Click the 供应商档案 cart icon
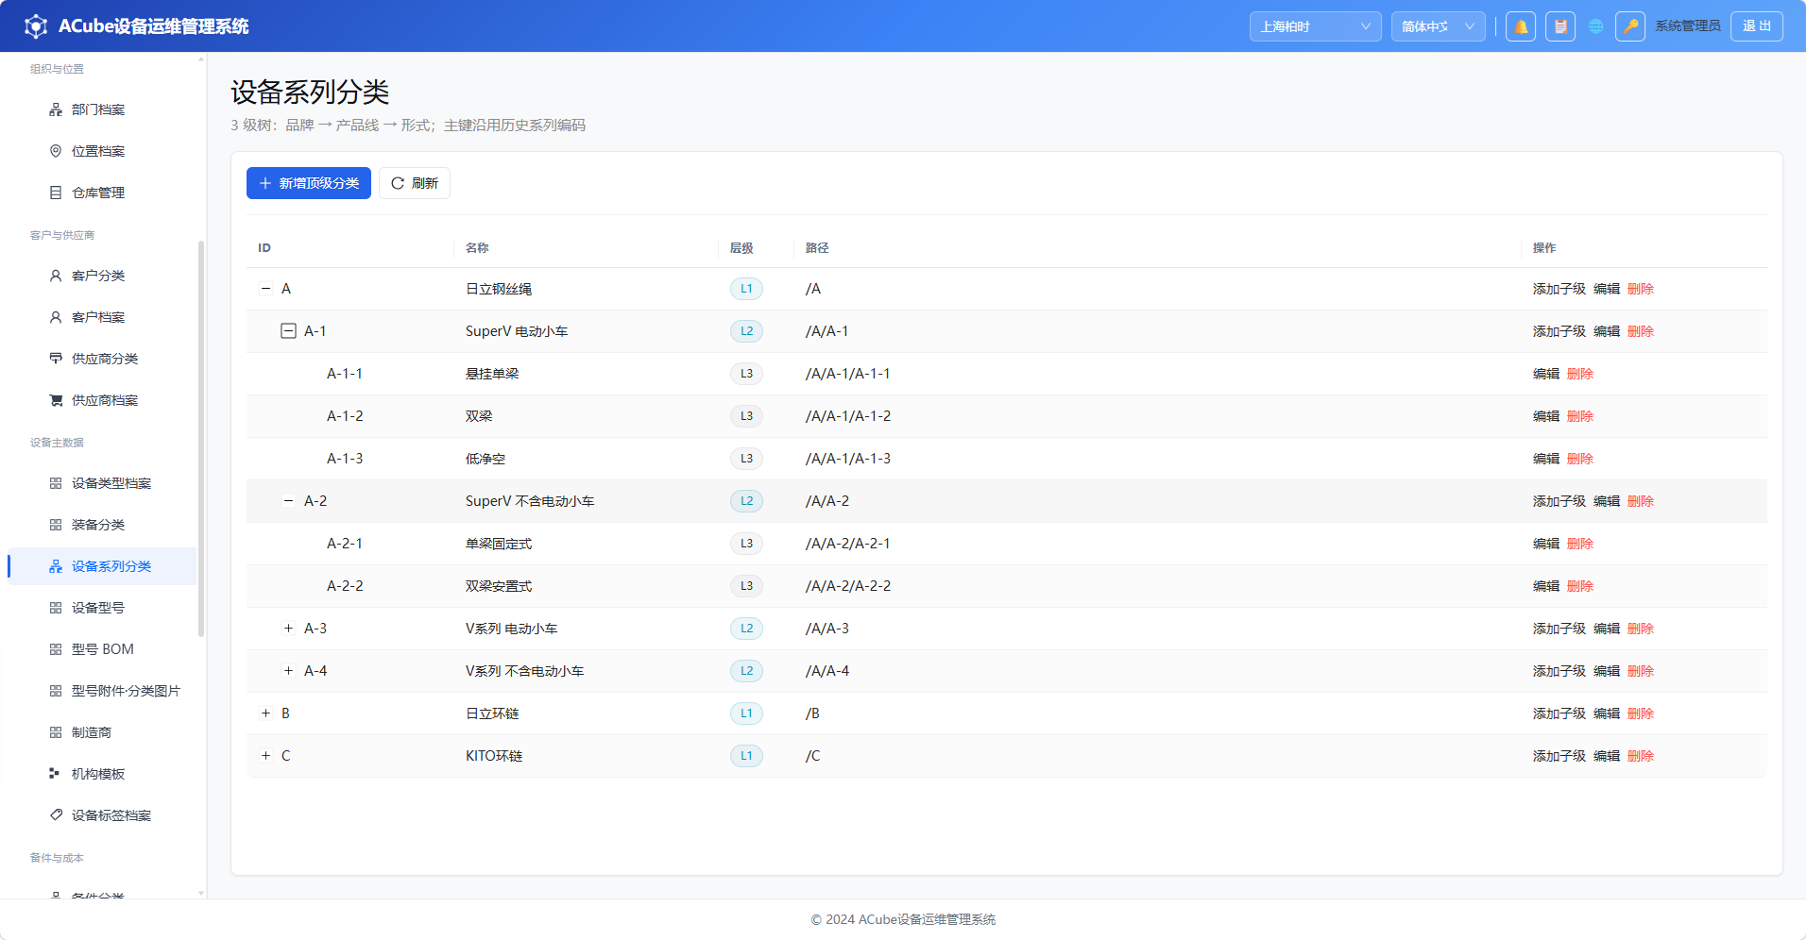Viewport: 1806px width, 940px height. pos(56,400)
